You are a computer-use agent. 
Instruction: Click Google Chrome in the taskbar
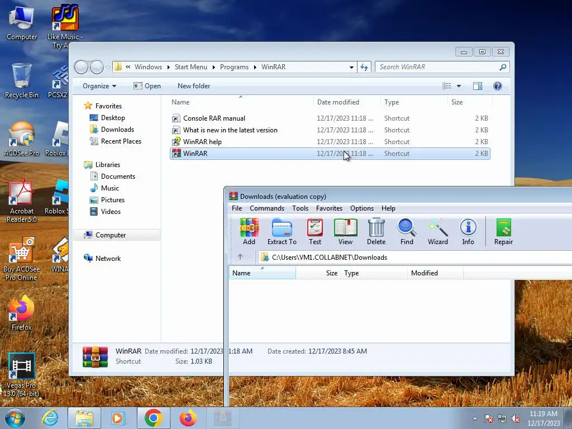153,418
